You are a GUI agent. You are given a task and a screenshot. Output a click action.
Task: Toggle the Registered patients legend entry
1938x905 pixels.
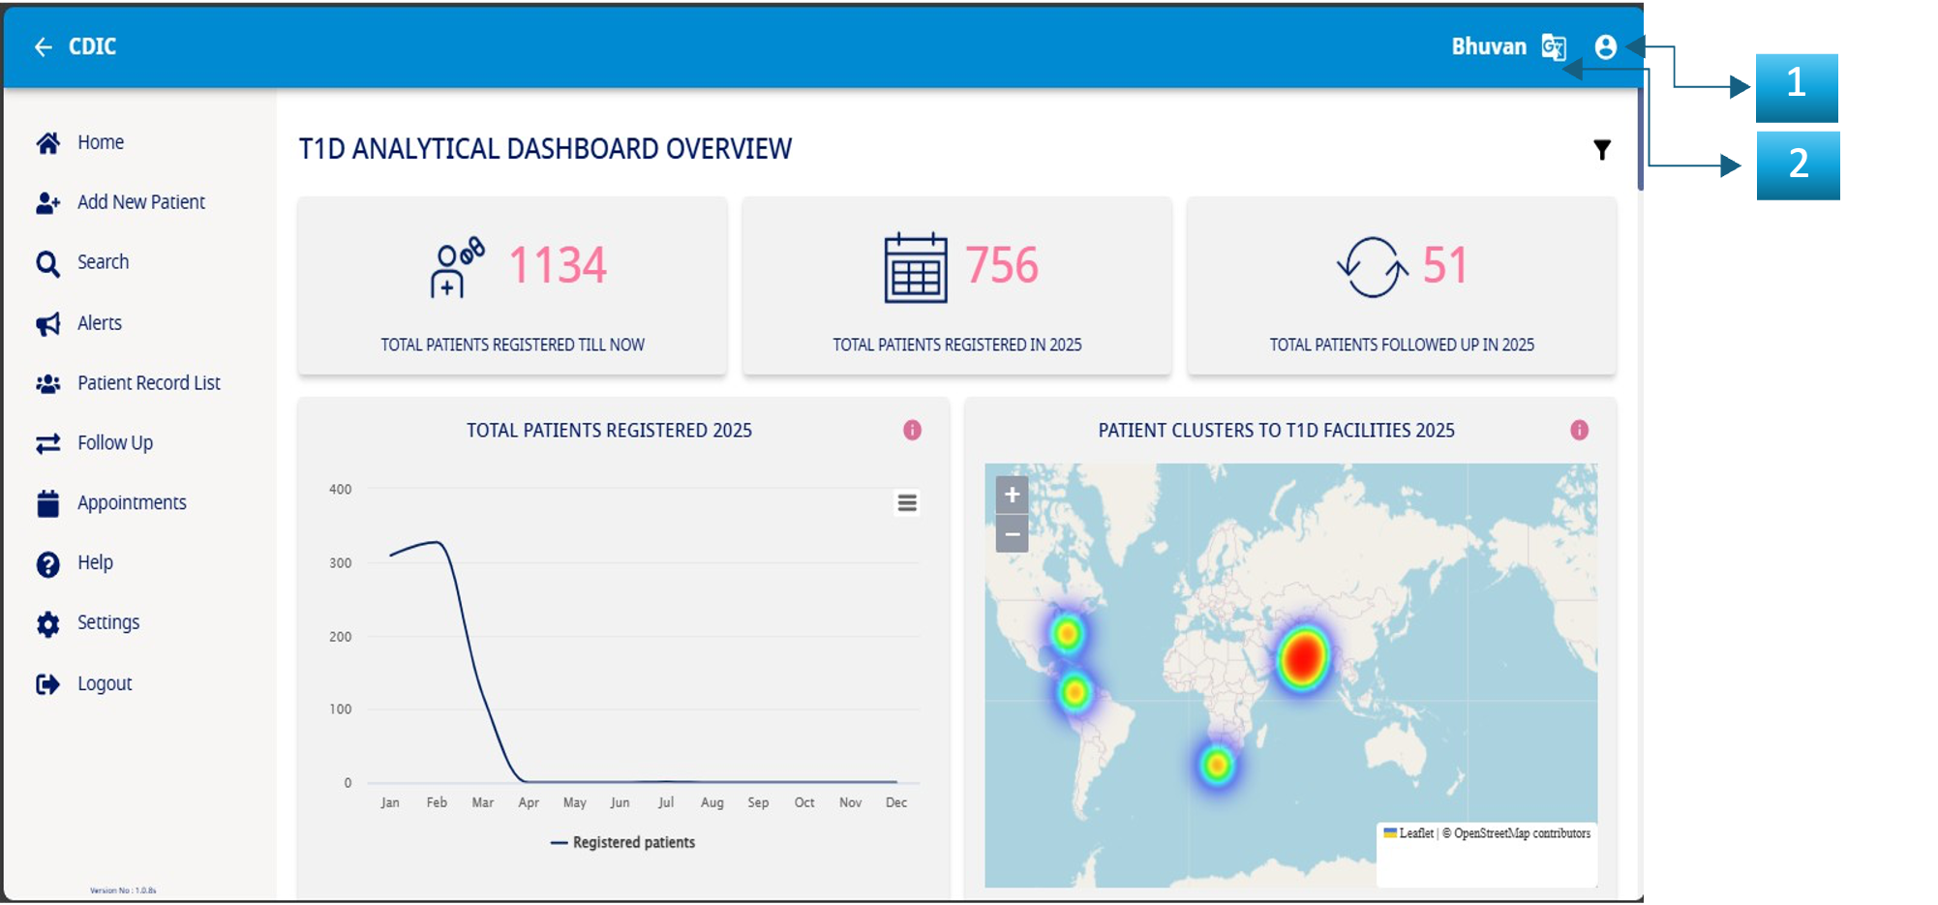624,842
